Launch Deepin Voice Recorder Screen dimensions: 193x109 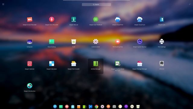(52, 19)
